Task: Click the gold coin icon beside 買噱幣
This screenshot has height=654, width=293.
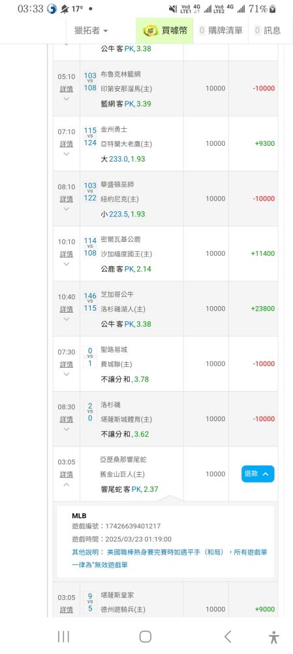Action: (x=150, y=31)
